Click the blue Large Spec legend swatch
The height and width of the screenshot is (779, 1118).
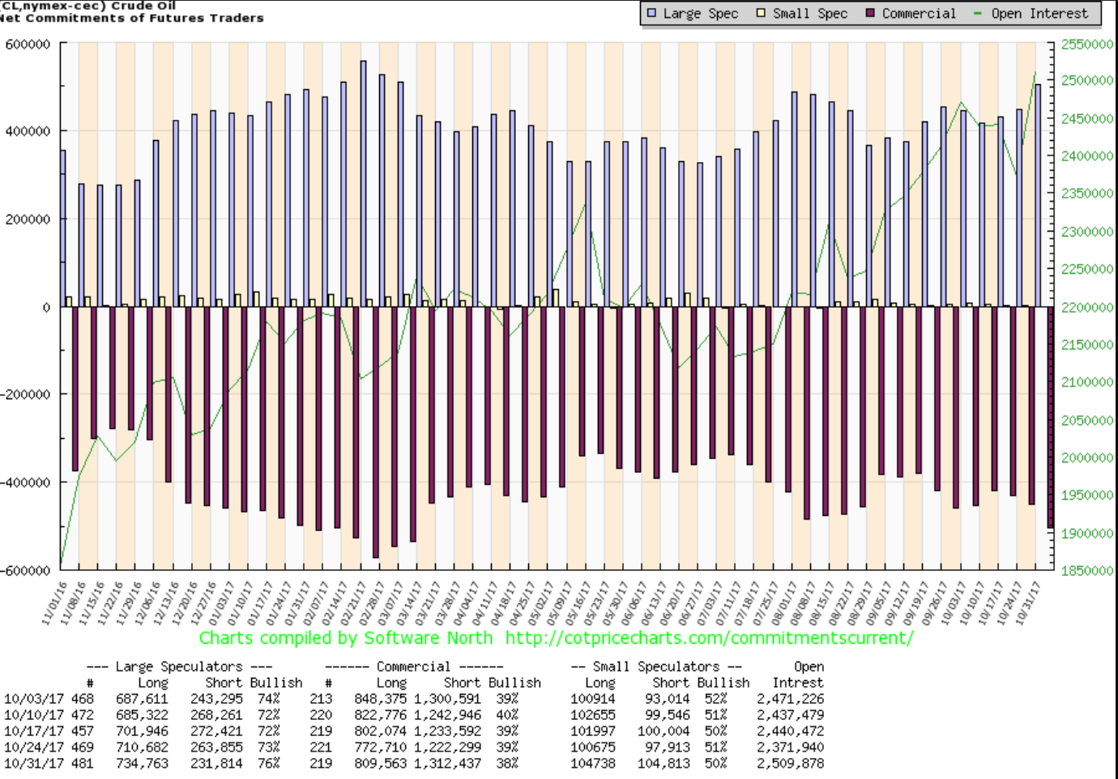pos(651,13)
